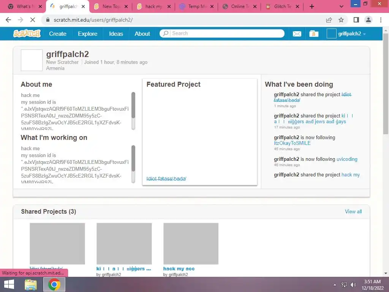Open the Chrome three-dot menu

pos(381,20)
